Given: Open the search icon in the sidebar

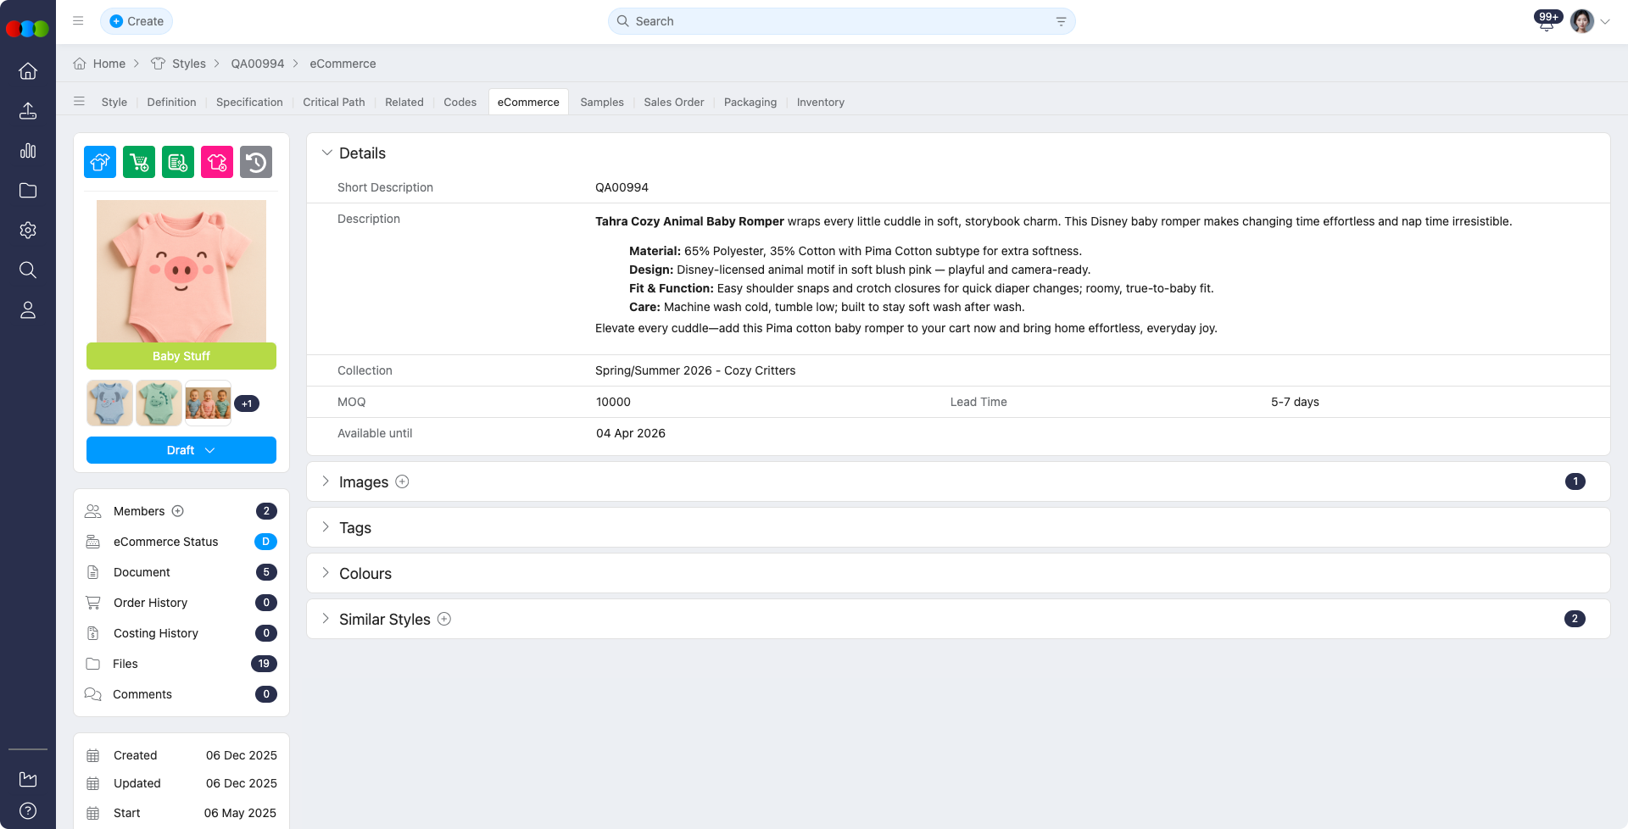Looking at the screenshot, I should pyautogui.click(x=28, y=270).
